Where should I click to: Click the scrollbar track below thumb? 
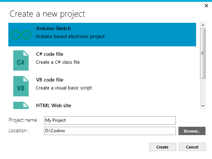[203, 91]
